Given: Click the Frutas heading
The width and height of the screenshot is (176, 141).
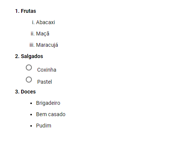Looking at the screenshot, I should coord(28,11).
